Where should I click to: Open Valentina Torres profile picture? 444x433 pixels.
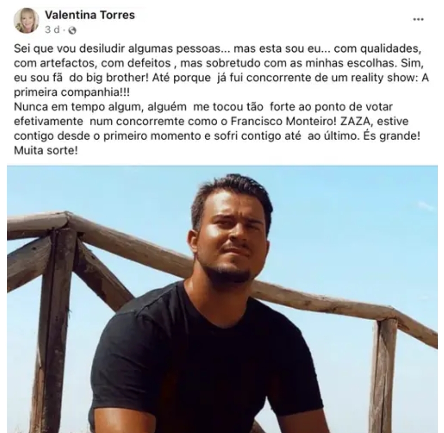click(26, 20)
